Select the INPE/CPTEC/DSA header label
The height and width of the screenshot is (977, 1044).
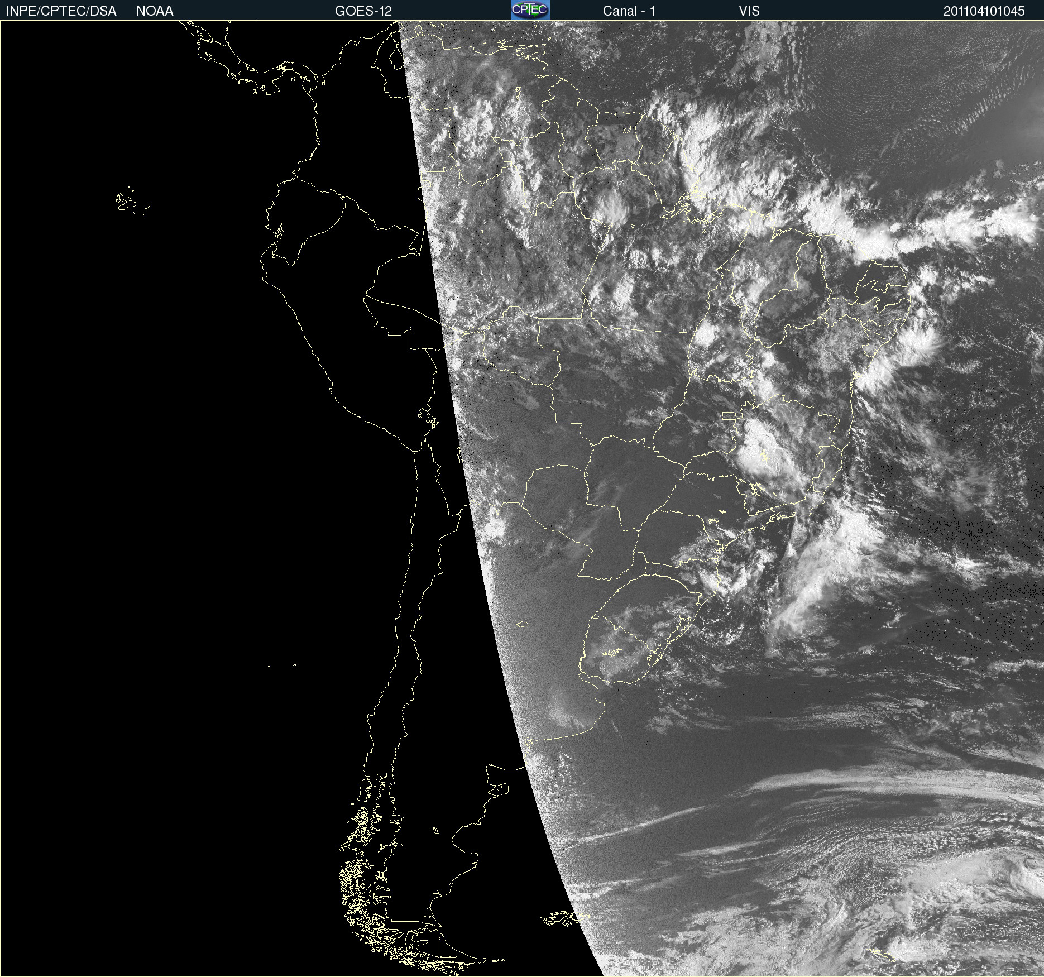61,11
